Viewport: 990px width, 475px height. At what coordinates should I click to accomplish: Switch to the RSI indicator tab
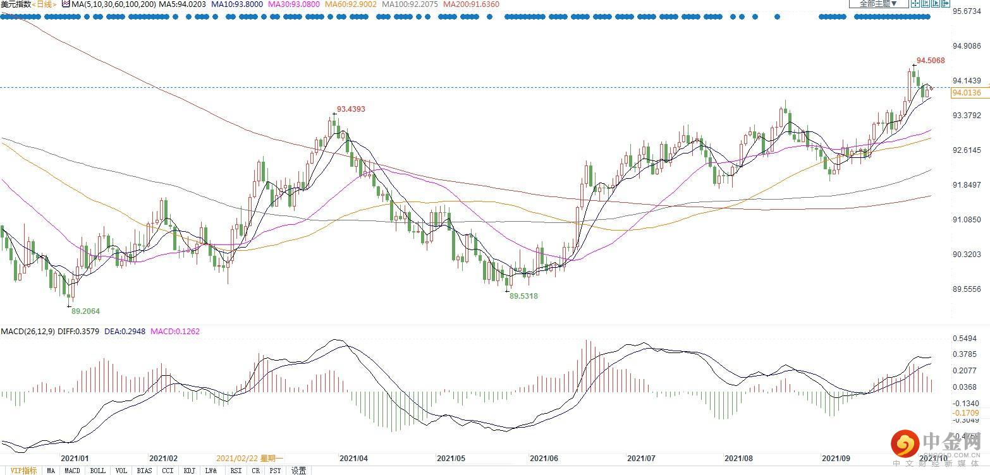point(236,471)
